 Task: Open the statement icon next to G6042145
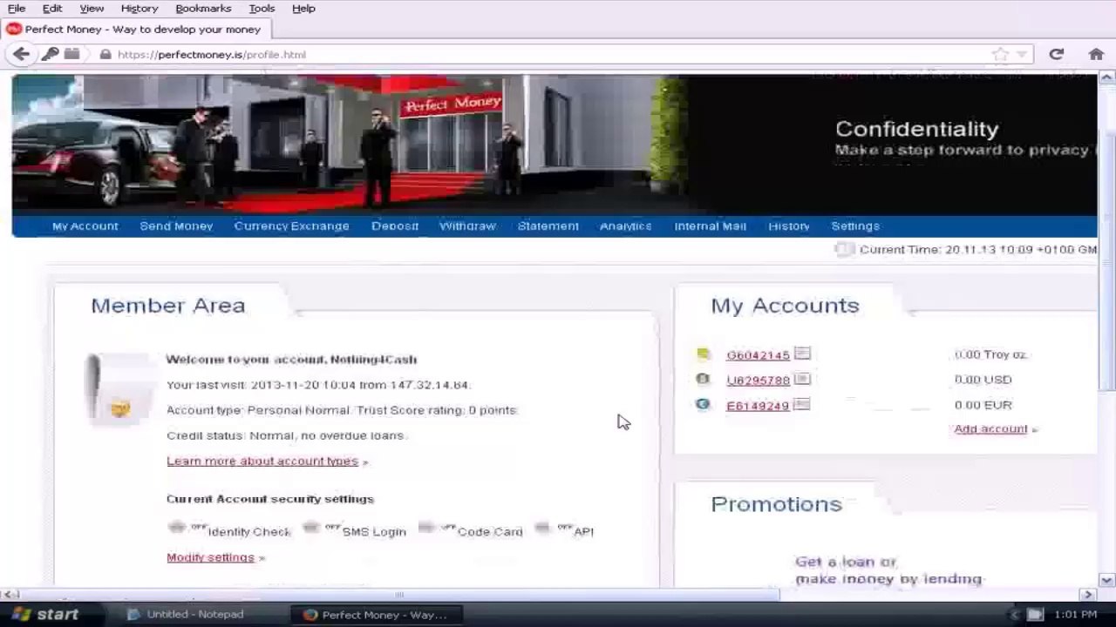[802, 354]
